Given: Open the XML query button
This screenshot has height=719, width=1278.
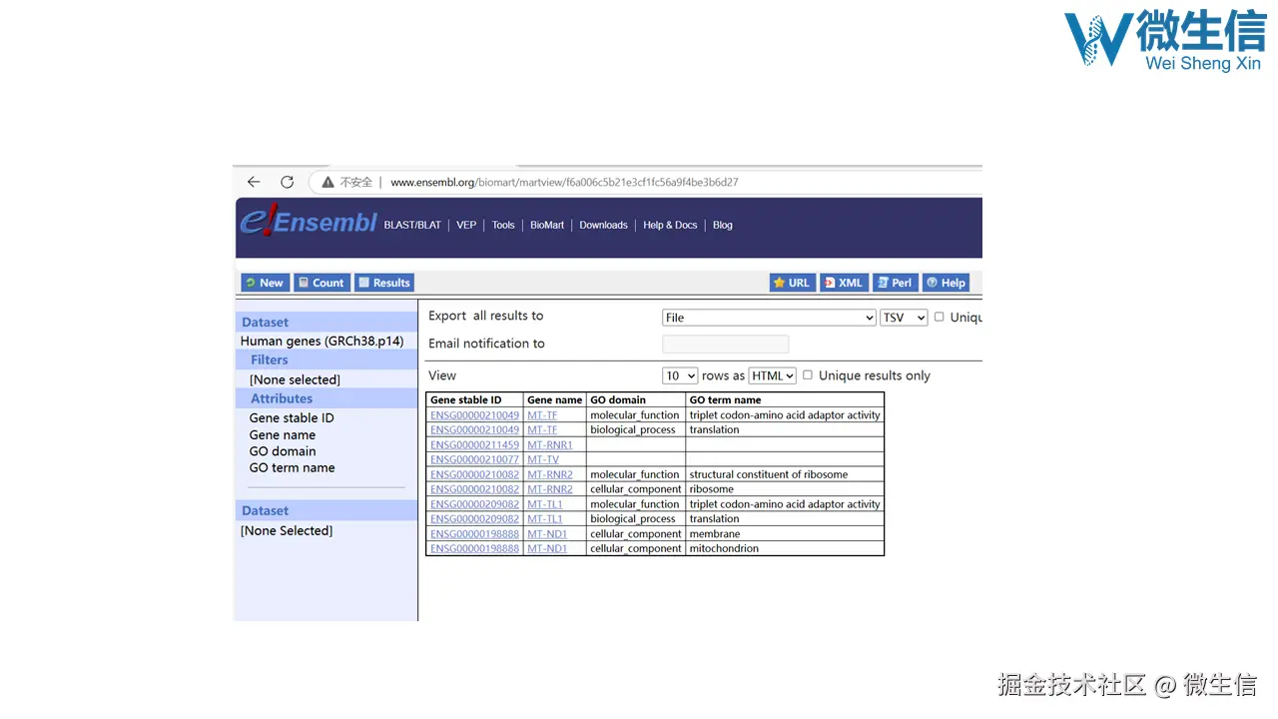Looking at the screenshot, I should pyautogui.click(x=844, y=283).
